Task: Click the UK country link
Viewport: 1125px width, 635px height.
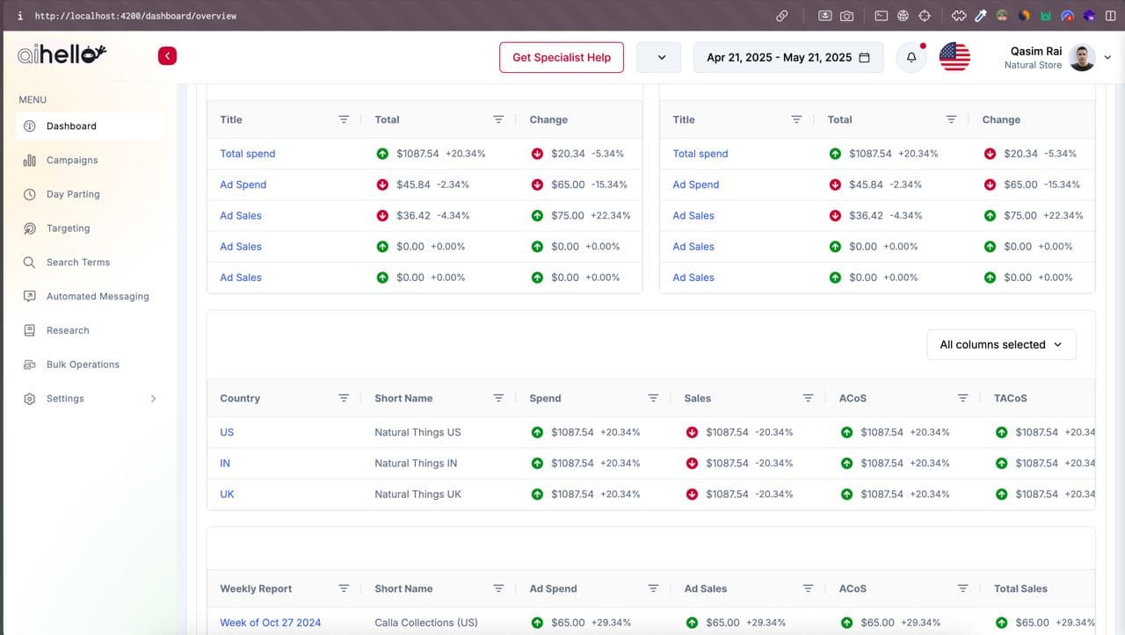Action: [x=227, y=494]
